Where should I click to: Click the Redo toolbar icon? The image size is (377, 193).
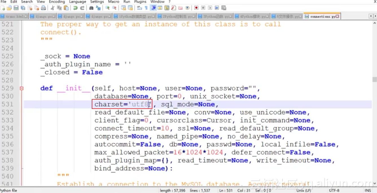pyautogui.click(x=82, y=8)
